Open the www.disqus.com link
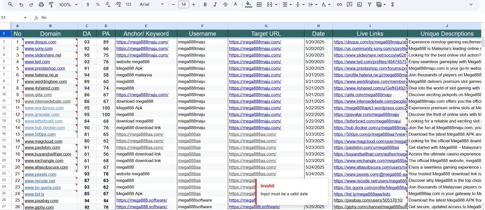 (40, 42)
